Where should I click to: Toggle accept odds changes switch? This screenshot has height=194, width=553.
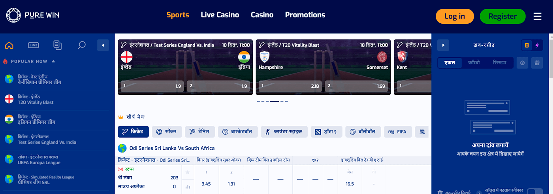point(535,192)
